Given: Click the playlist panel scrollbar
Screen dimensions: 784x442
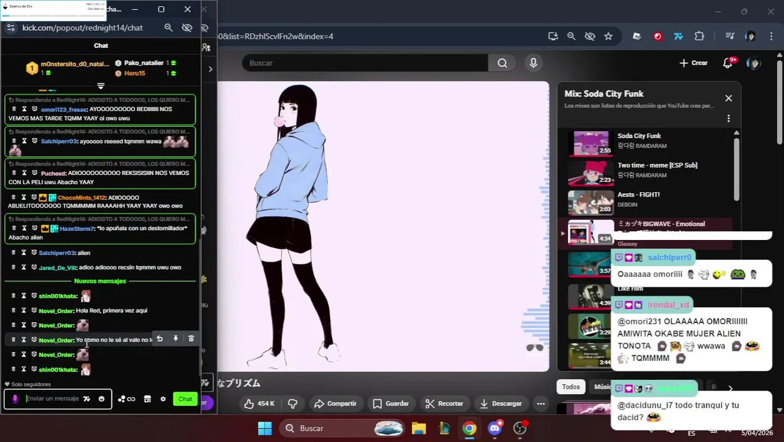Looking at the screenshot, I should 736,169.
